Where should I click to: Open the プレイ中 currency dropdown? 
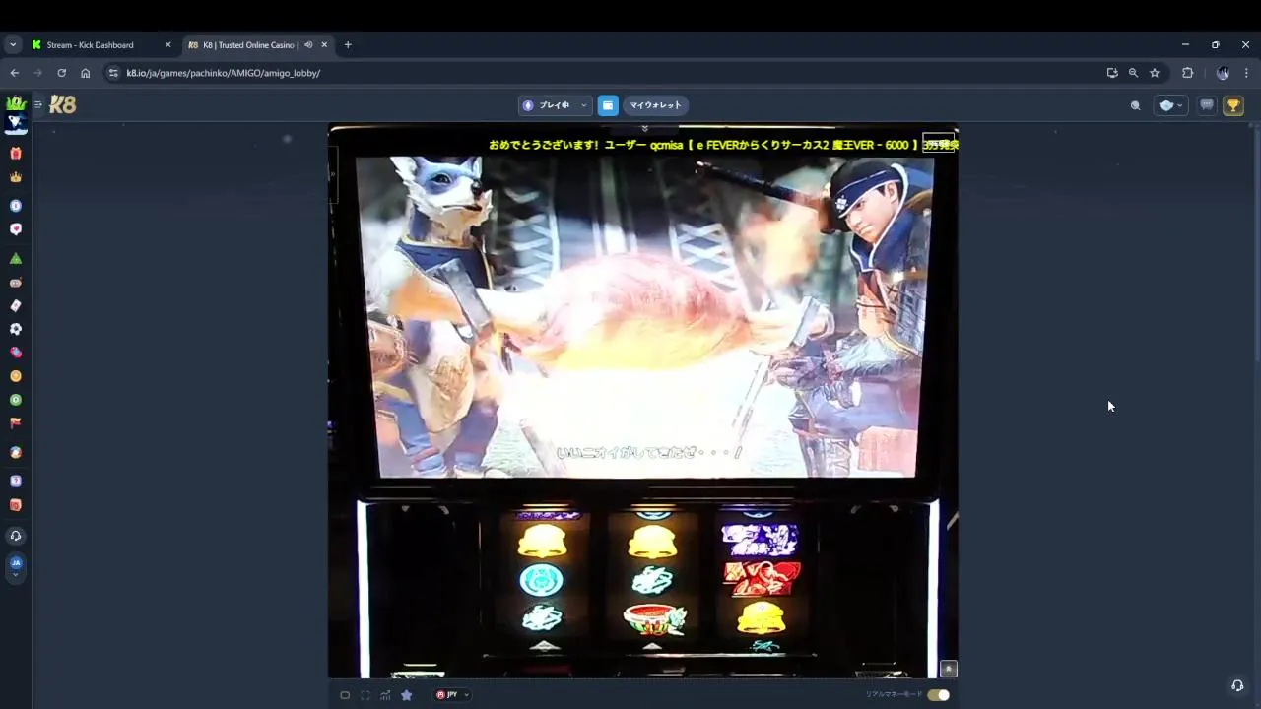(556, 105)
